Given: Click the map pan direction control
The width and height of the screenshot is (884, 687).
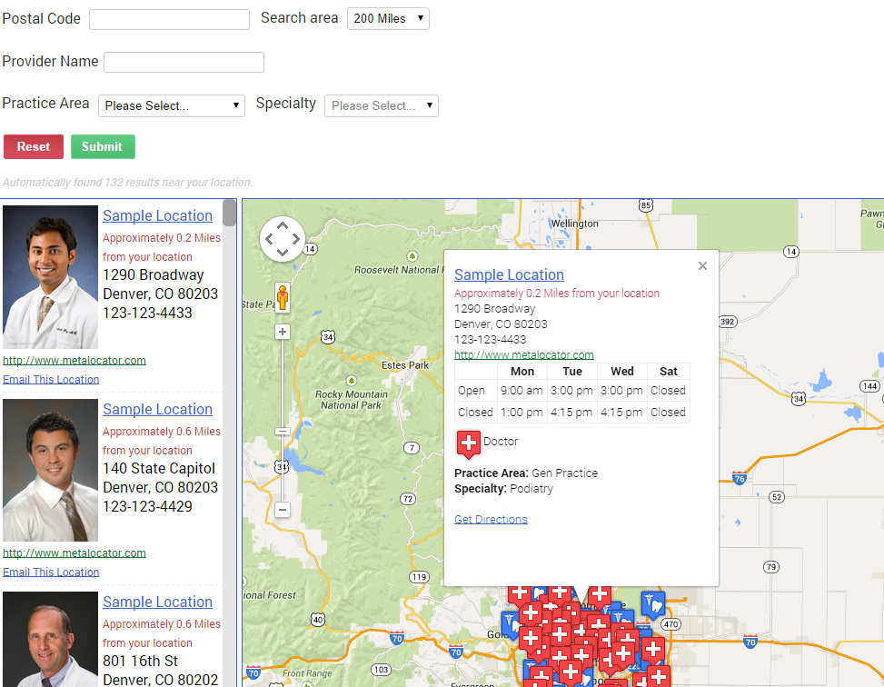Looking at the screenshot, I should (x=283, y=239).
